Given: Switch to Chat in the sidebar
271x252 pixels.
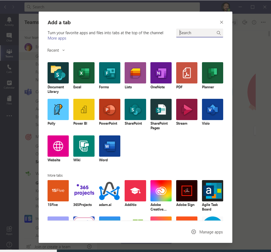Looking at the screenshot, I should click(x=9, y=37).
